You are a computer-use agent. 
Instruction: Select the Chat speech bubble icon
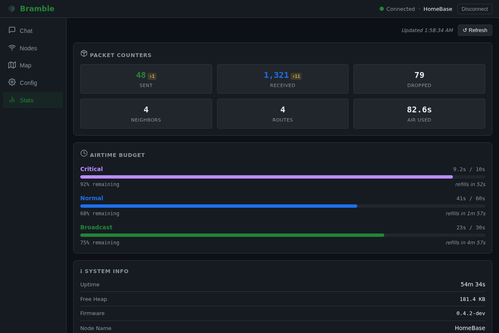coord(12,30)
